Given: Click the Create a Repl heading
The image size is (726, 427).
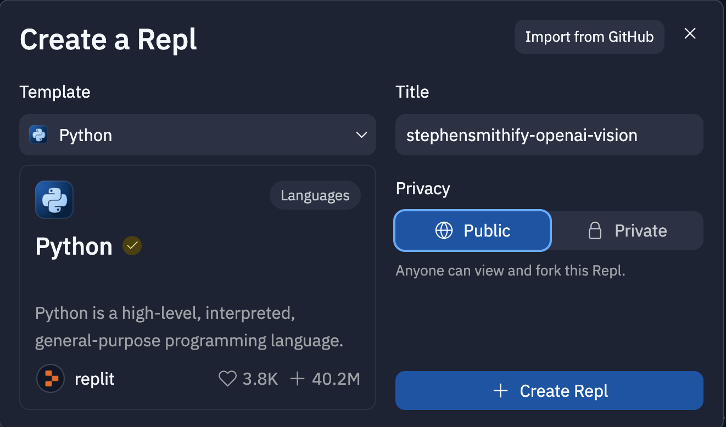Looking at the screenshot, I should [108, 40].
